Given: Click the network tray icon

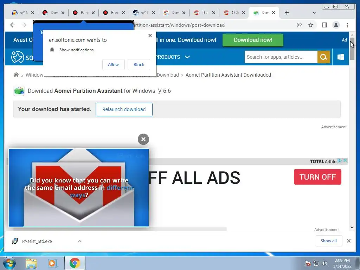Looking at the screenshot, I should (316, 263).
